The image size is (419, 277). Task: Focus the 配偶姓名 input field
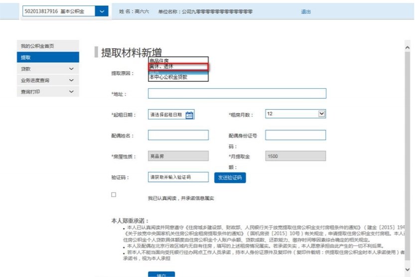tap(178, 135)
